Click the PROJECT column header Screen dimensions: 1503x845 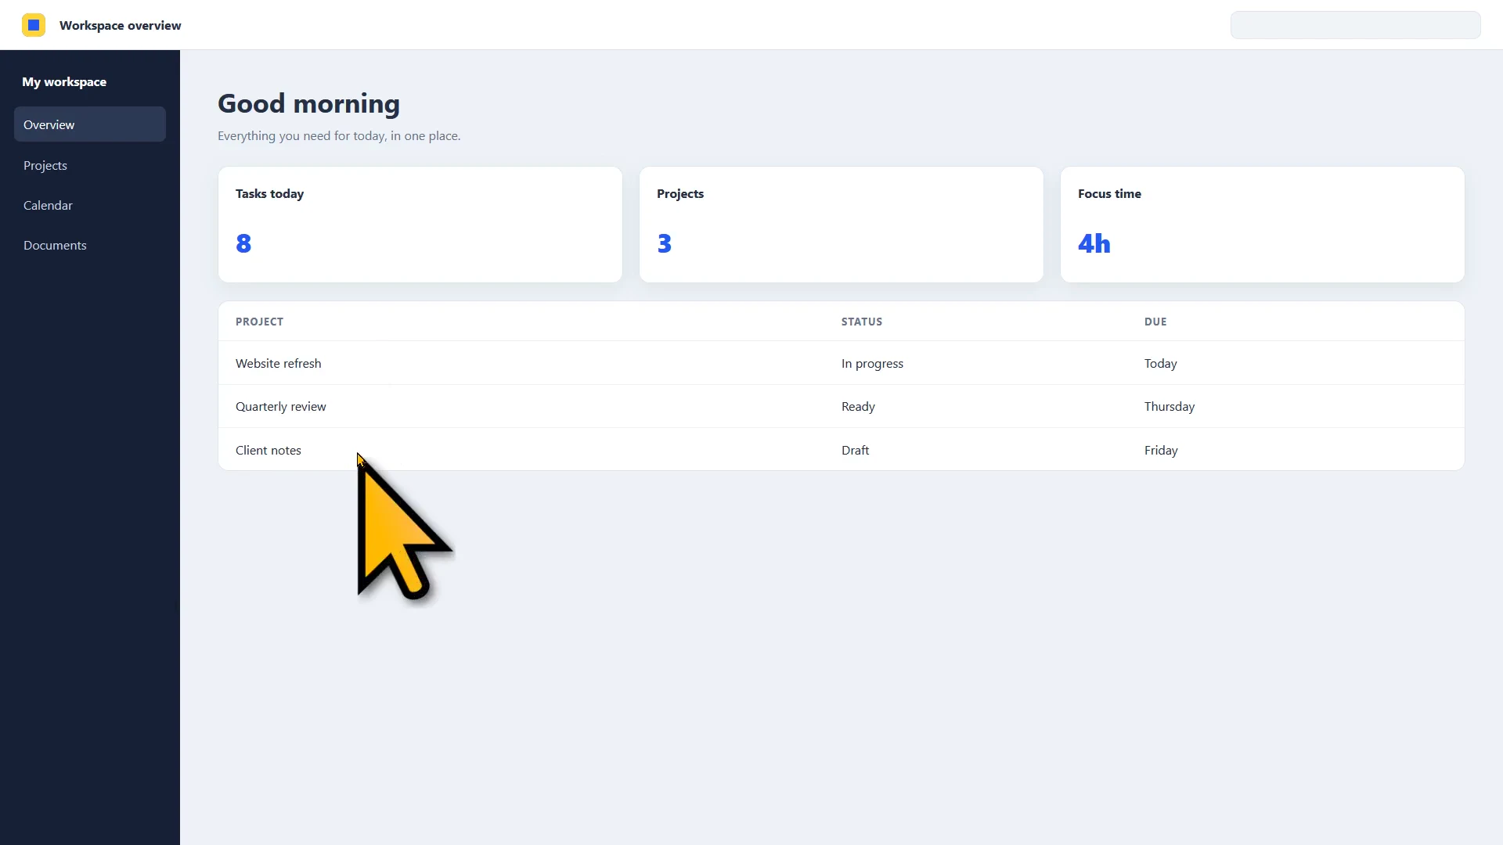click(259, 322)
